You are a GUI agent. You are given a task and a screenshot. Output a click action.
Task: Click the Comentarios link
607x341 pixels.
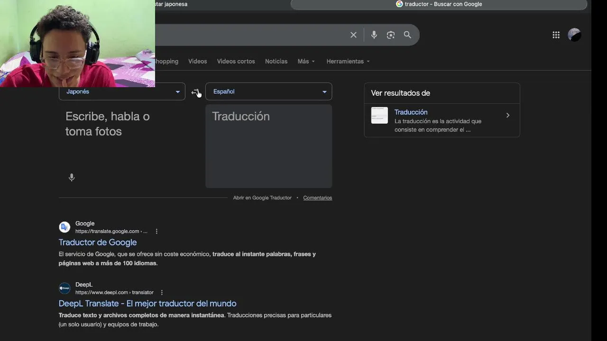(x=318, y=198)
